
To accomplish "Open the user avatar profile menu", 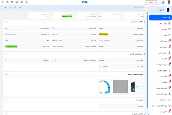I will [x=169, y=2].
